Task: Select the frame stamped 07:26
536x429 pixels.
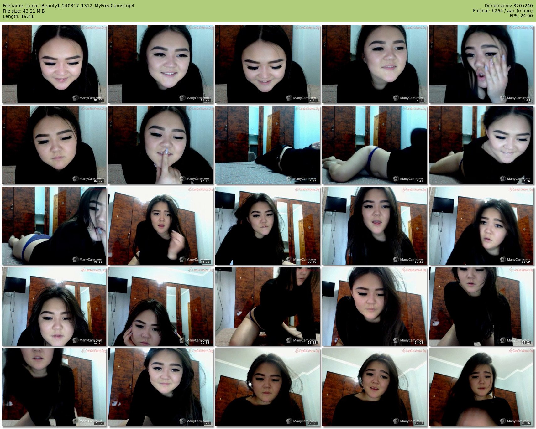Action: (481, 145)
